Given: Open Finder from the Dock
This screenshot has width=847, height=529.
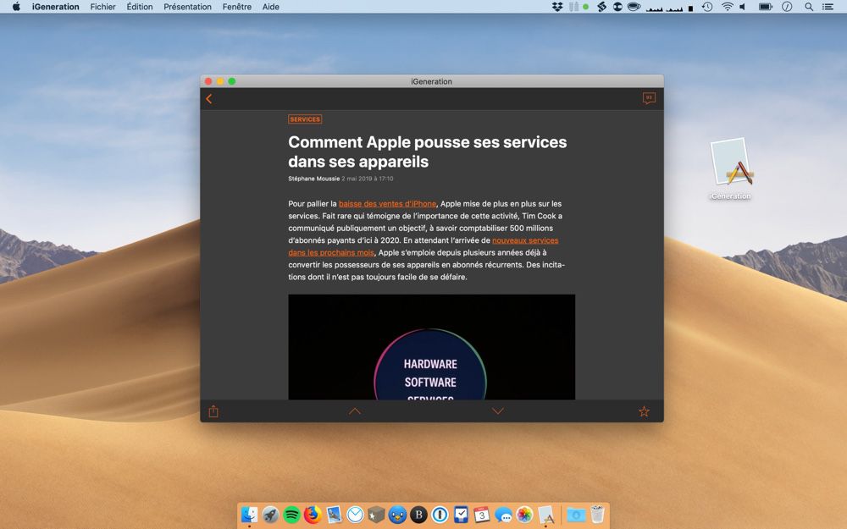Looking at the screenshot, I should (249, 515).
